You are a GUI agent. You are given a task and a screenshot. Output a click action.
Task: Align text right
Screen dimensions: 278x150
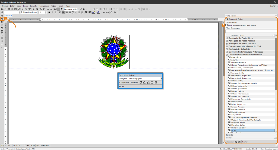pyautogui.click(x=67, y=12)
